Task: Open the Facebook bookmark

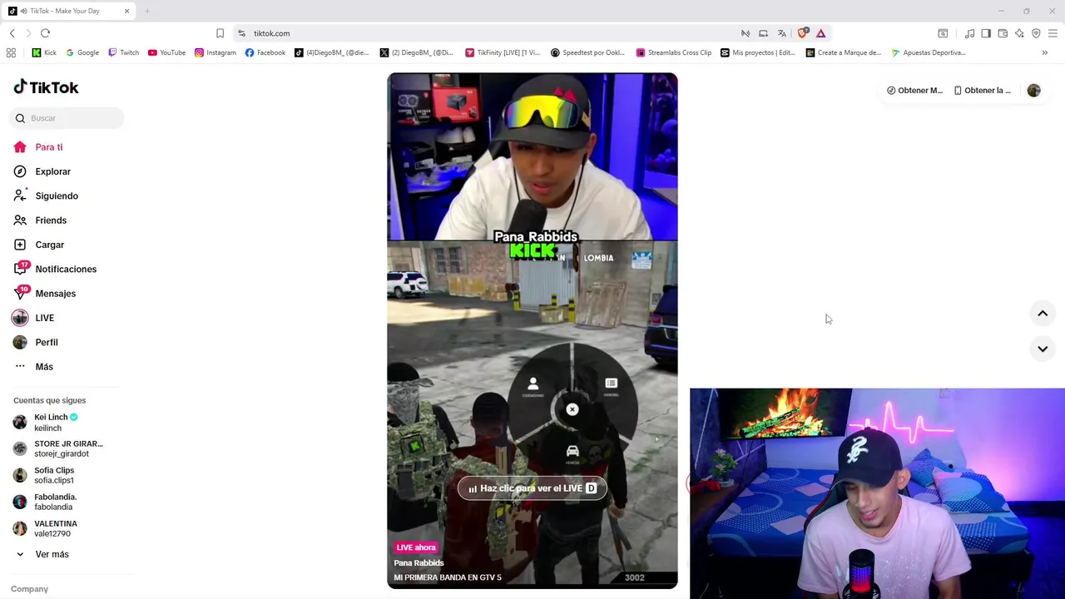Action: 265,52
